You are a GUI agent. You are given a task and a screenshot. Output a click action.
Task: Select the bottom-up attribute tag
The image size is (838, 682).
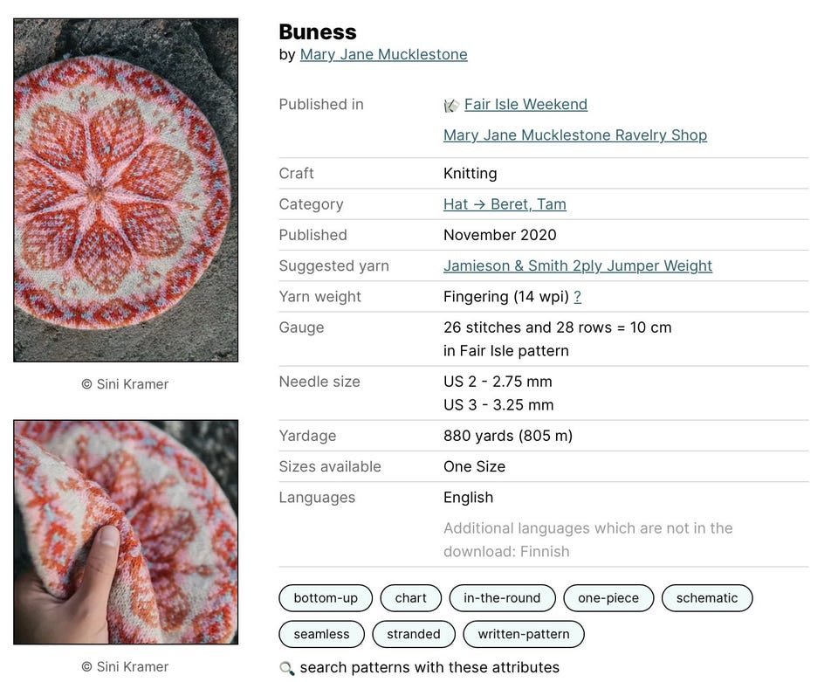pyautogui.click(x=326, y=598)
